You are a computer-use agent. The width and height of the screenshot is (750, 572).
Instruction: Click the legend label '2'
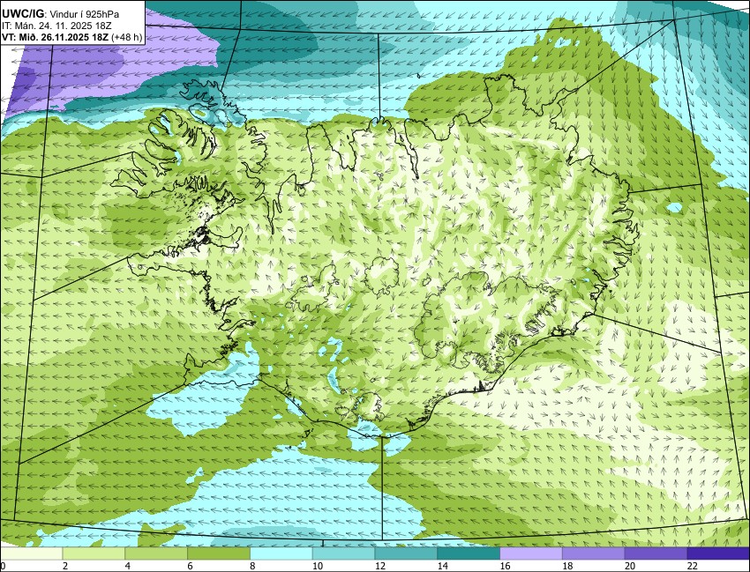pos(65,566)
